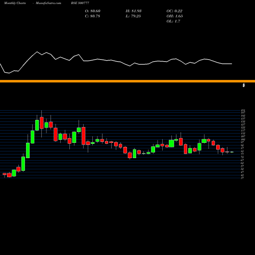This screenshot has width=255, height=255.
Task: Click the open value "O: 80.60"
Action: click(x=93, y=11)
